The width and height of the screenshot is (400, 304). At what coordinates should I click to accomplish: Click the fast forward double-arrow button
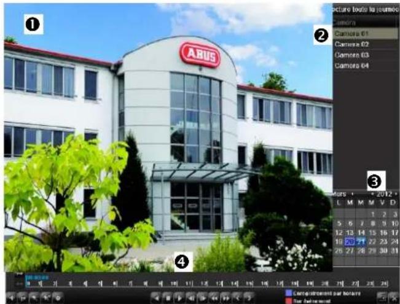pos(225,298)
